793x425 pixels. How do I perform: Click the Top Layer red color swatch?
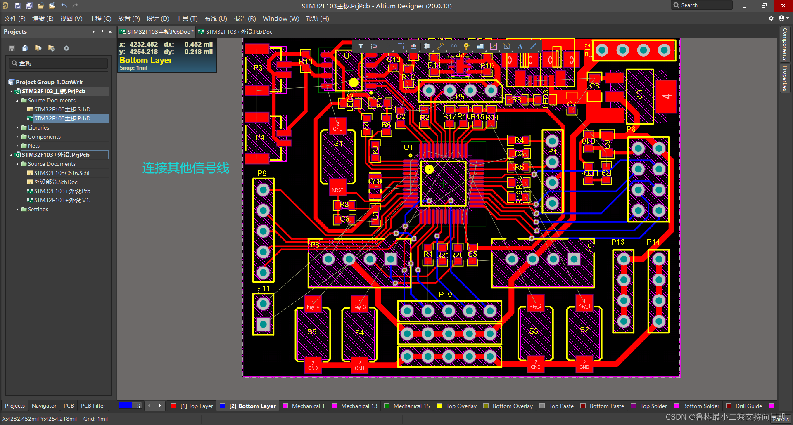[173, 406]
